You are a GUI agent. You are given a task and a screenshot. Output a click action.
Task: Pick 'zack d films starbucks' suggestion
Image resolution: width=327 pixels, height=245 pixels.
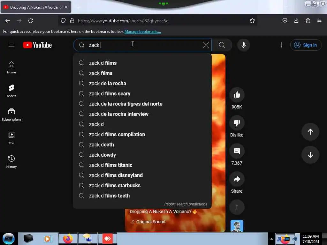pyautogui.click(x=142, y=185)
